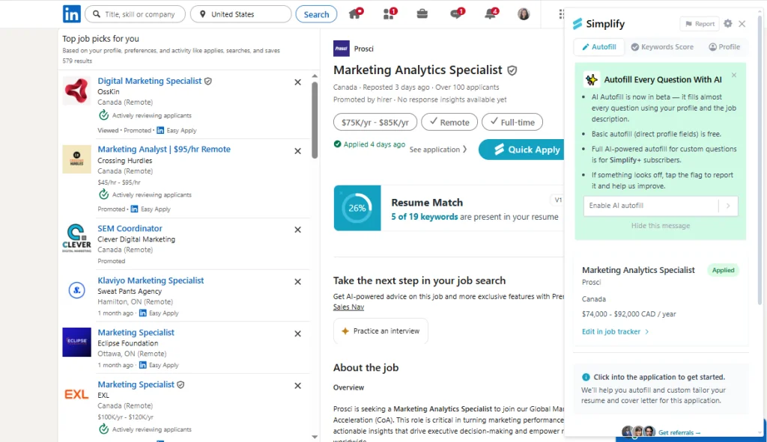Screen dimensions: 767x442
Task: Close the Autofill Every Question banner
Action: point(734,75)
